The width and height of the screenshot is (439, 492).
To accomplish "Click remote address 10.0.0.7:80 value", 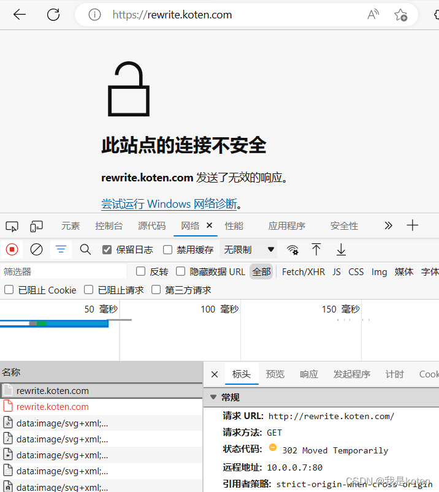I will tap(294, 467).
